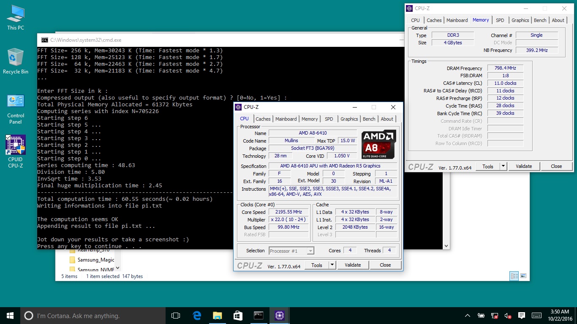This screenshot has height=324, width=577.
Task: Click Close button in Memory CPU-Z
Action: click(556, 166)
